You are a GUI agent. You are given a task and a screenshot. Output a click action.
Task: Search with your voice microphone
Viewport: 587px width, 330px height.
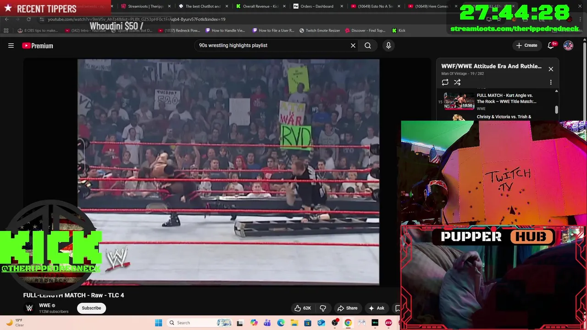pos(388,45)
